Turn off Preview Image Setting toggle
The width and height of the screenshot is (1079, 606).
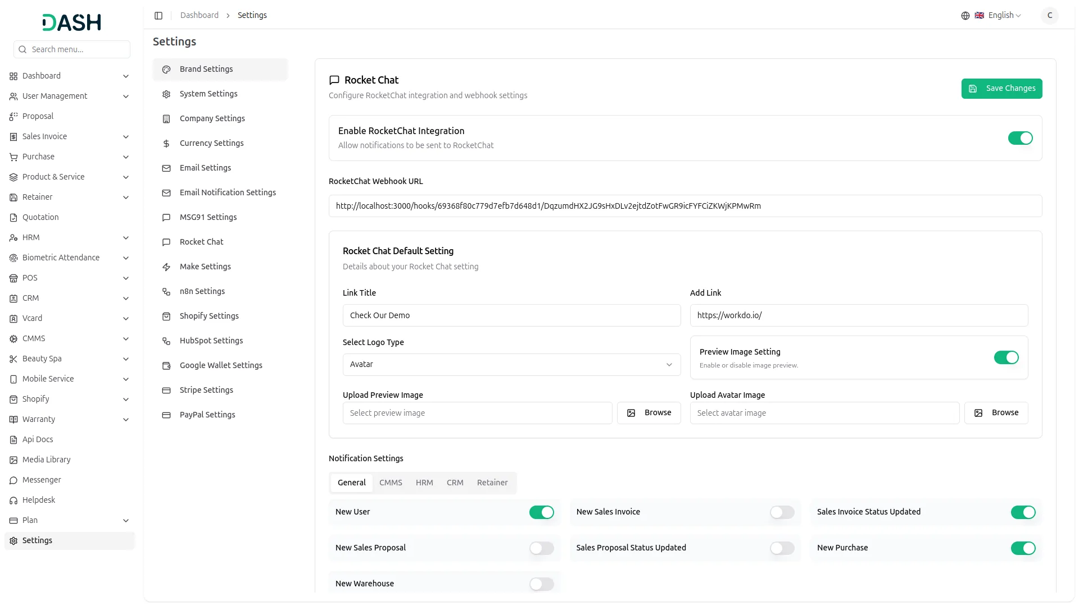click(x=1006, y=358)
